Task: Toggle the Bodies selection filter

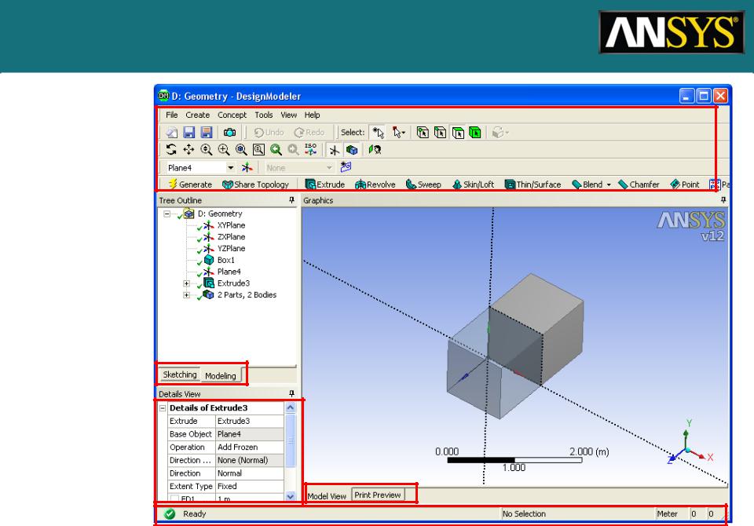Action: coord(475,132)
